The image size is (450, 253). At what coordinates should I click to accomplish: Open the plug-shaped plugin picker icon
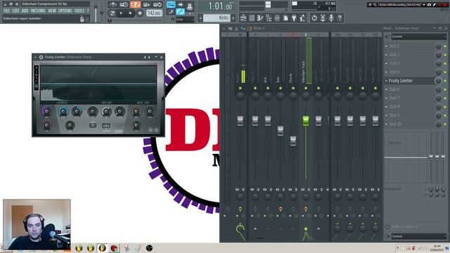(294, 18)
